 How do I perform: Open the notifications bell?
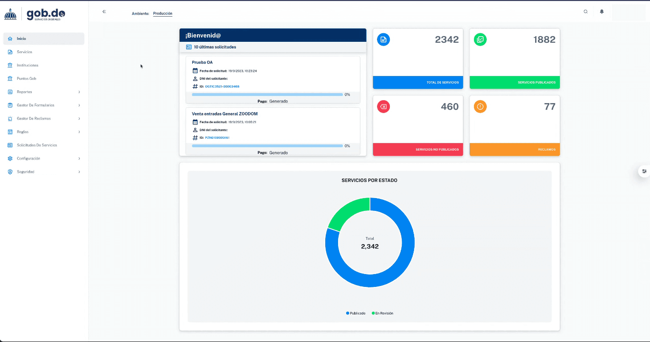602,11
